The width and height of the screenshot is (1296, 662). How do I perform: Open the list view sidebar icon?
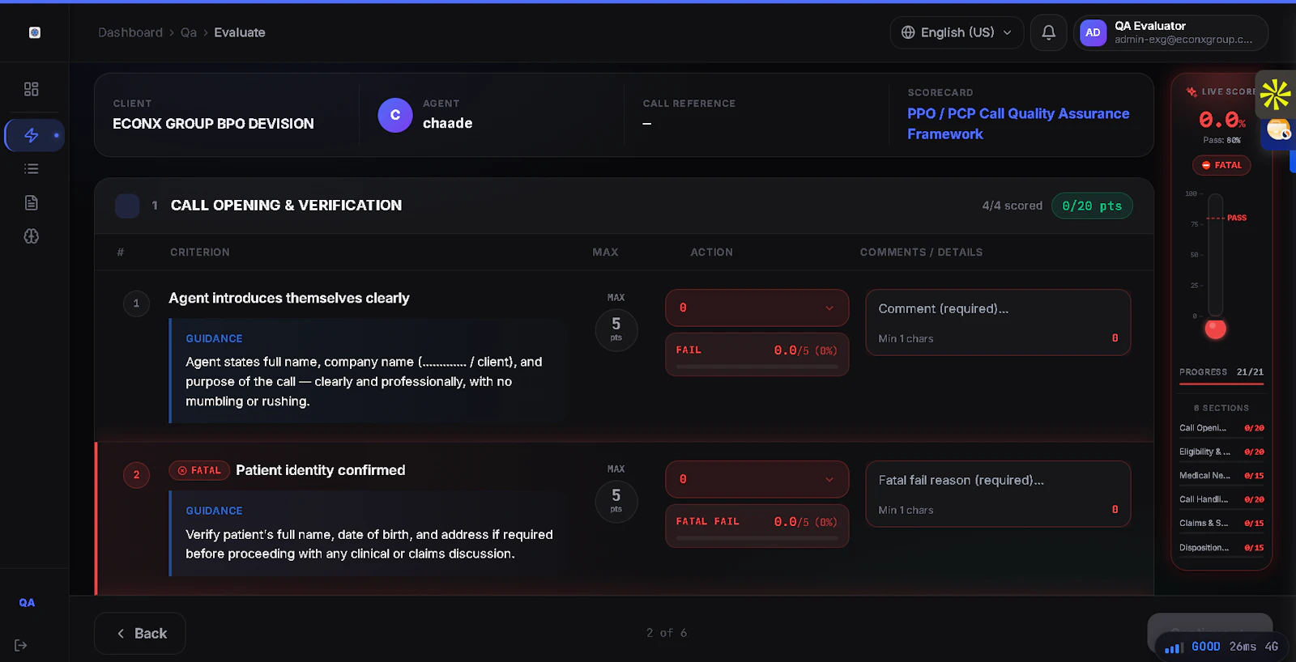pos(32,168)
